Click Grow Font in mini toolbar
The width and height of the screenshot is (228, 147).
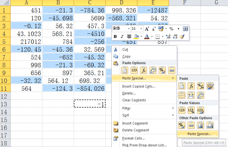click(147, 29)
